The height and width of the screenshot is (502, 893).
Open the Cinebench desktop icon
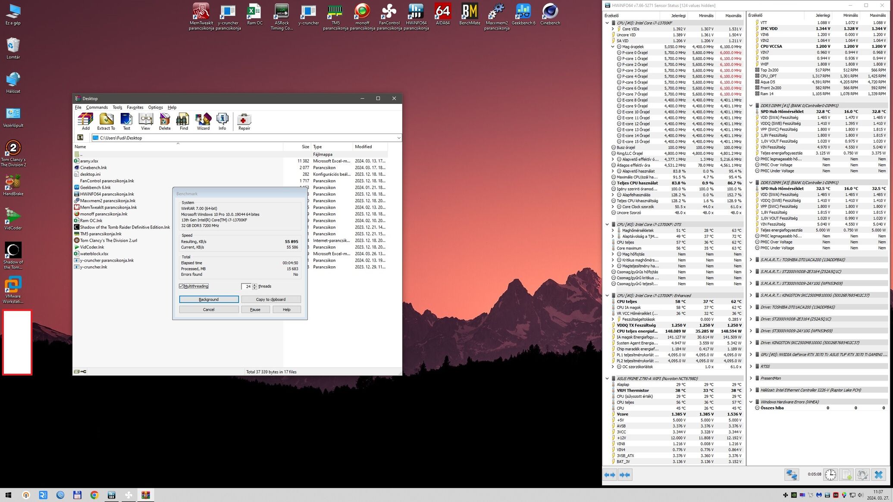tap(550, 14)
